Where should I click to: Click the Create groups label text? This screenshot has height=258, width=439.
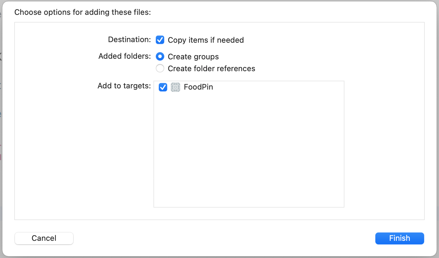coord(193,57)
